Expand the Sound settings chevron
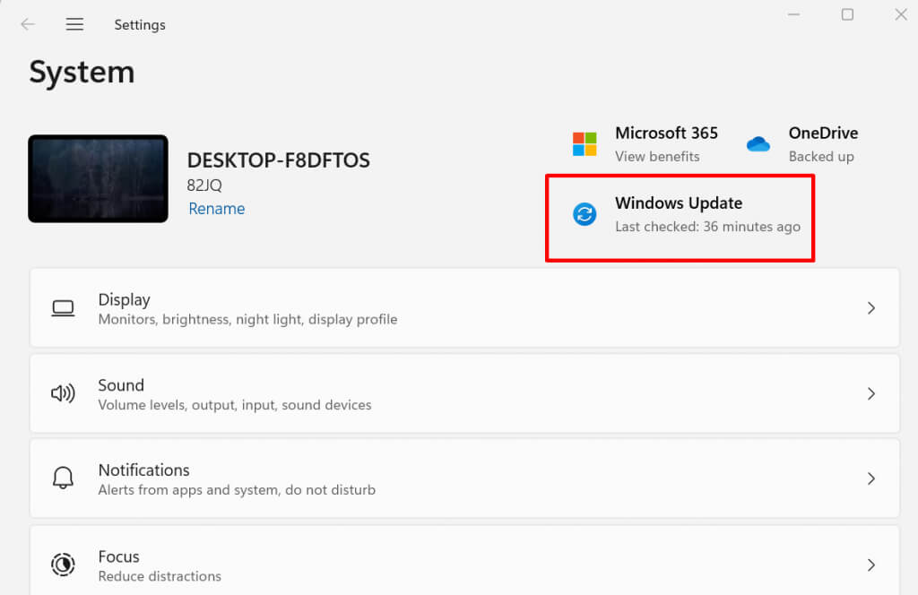This screenshot has width=918, height=595. pos(870,393)
